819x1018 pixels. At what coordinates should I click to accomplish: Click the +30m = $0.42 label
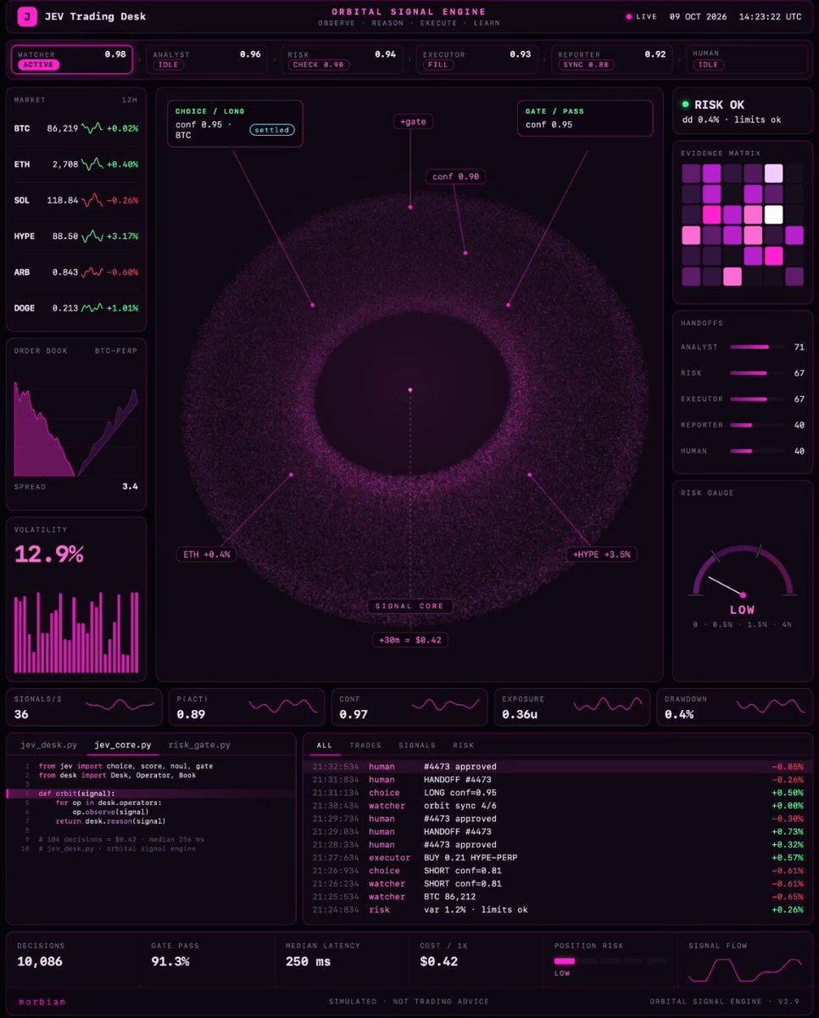[x=409, y=640]
